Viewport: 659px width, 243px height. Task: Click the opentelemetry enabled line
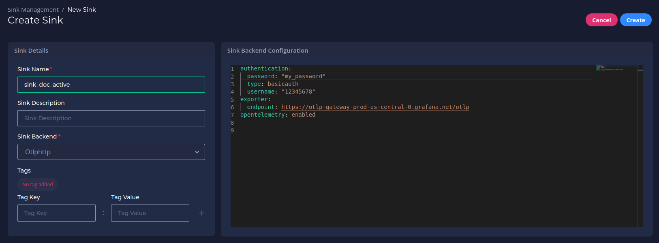pos(278,115)
